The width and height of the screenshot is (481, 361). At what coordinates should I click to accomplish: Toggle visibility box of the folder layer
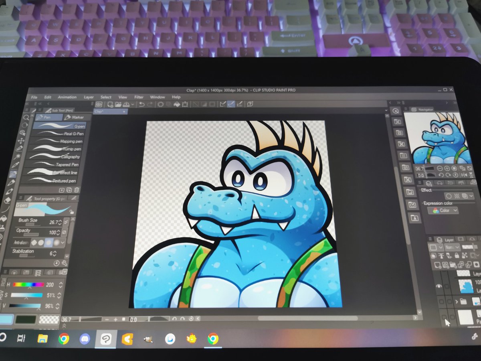pos(441,301)
